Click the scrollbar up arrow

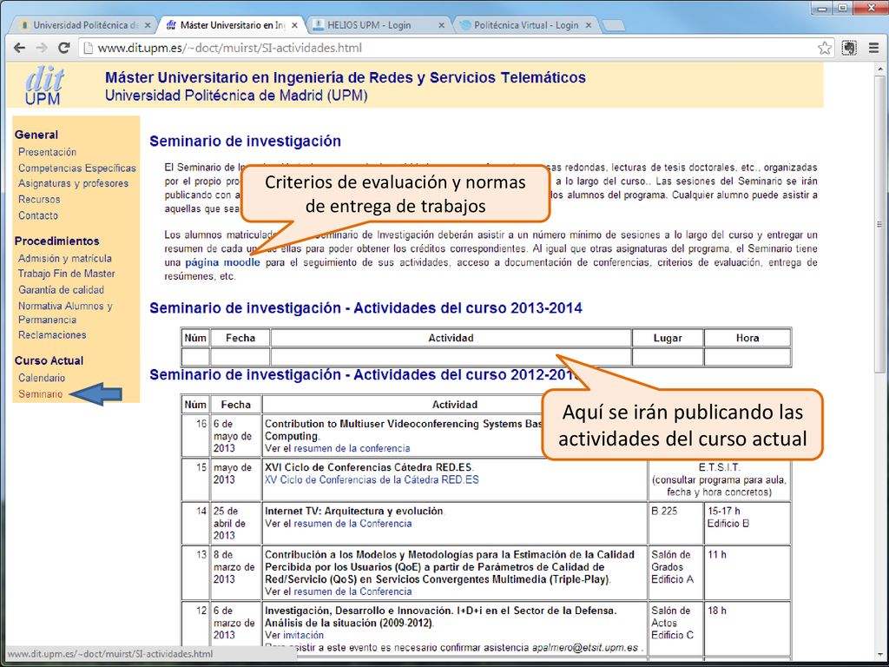[880, 68]
